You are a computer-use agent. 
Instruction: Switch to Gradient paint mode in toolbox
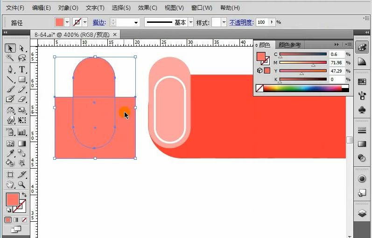tap(16, 220)
